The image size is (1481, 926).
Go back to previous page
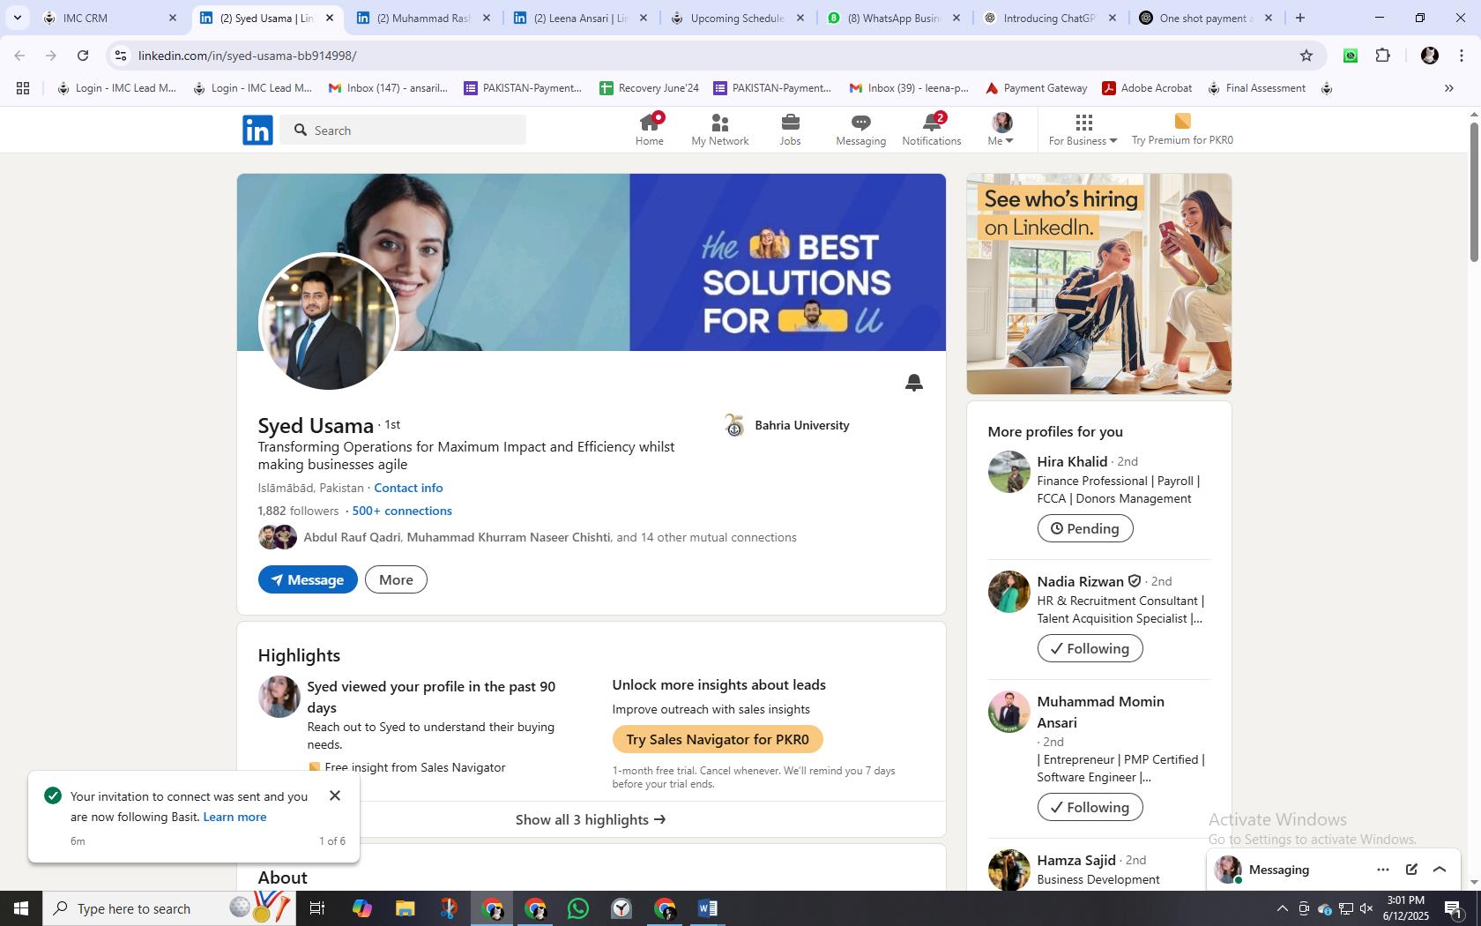tap(19, 56)
